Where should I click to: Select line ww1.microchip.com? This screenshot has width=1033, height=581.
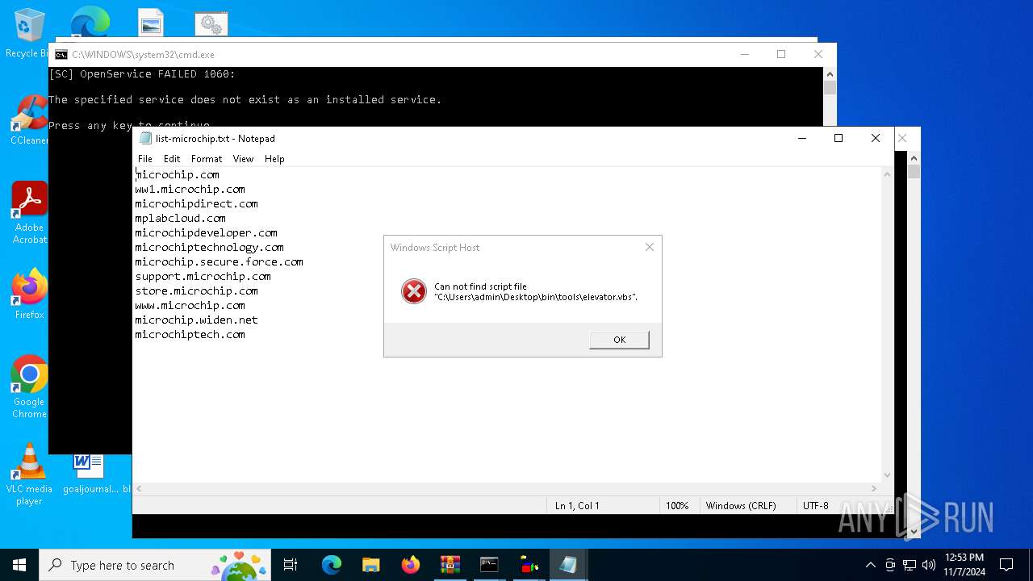[190, 189]
